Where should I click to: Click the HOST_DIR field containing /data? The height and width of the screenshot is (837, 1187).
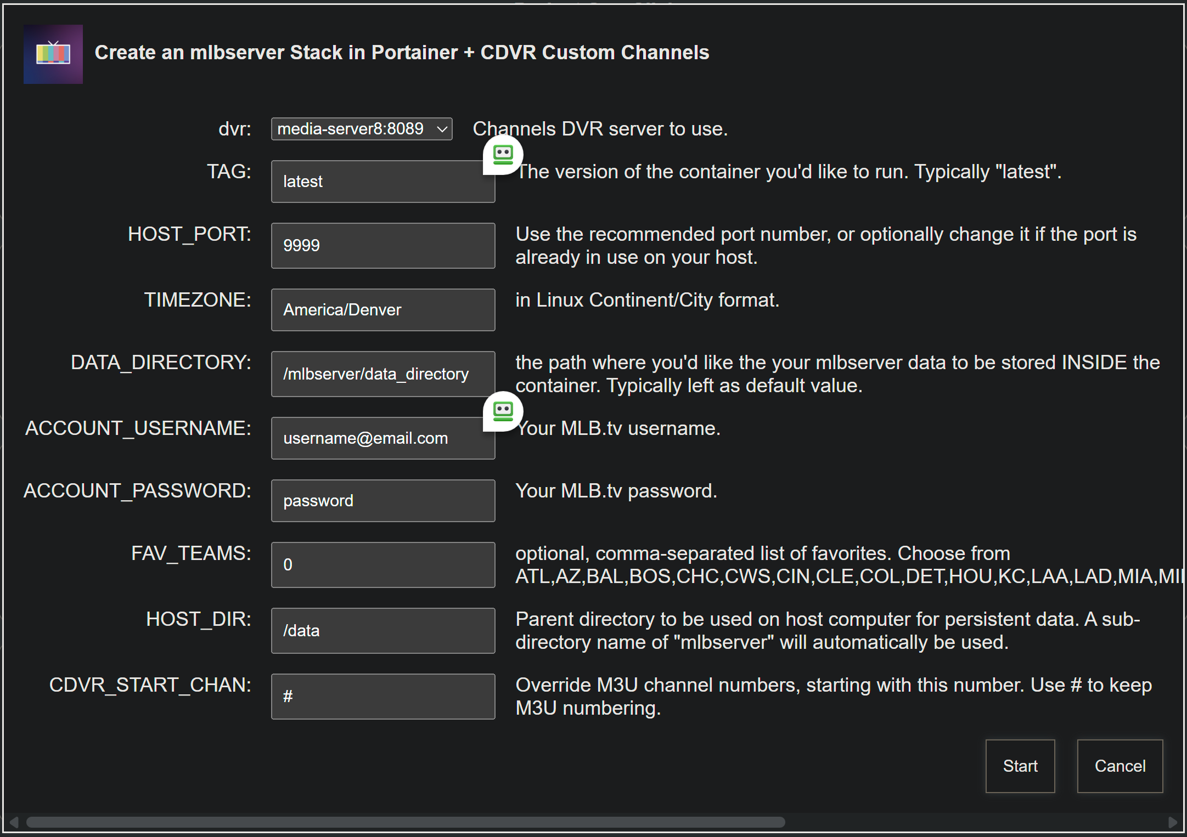[382, 631]
